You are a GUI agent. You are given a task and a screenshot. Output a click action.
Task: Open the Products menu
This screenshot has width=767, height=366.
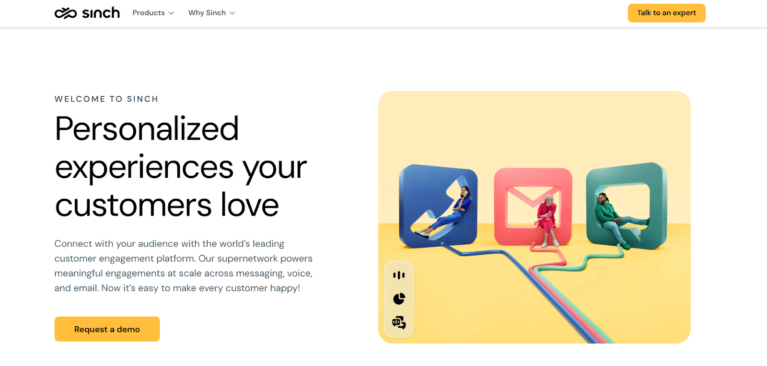pyautogui.click(x=153, y=13)
